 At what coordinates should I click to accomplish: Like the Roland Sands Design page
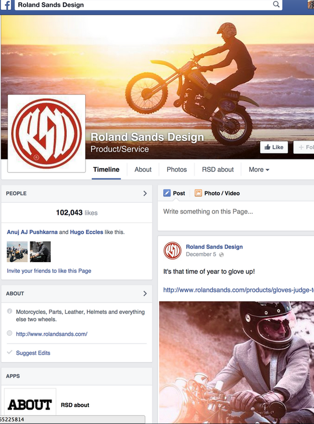click(x=274, y=147)
